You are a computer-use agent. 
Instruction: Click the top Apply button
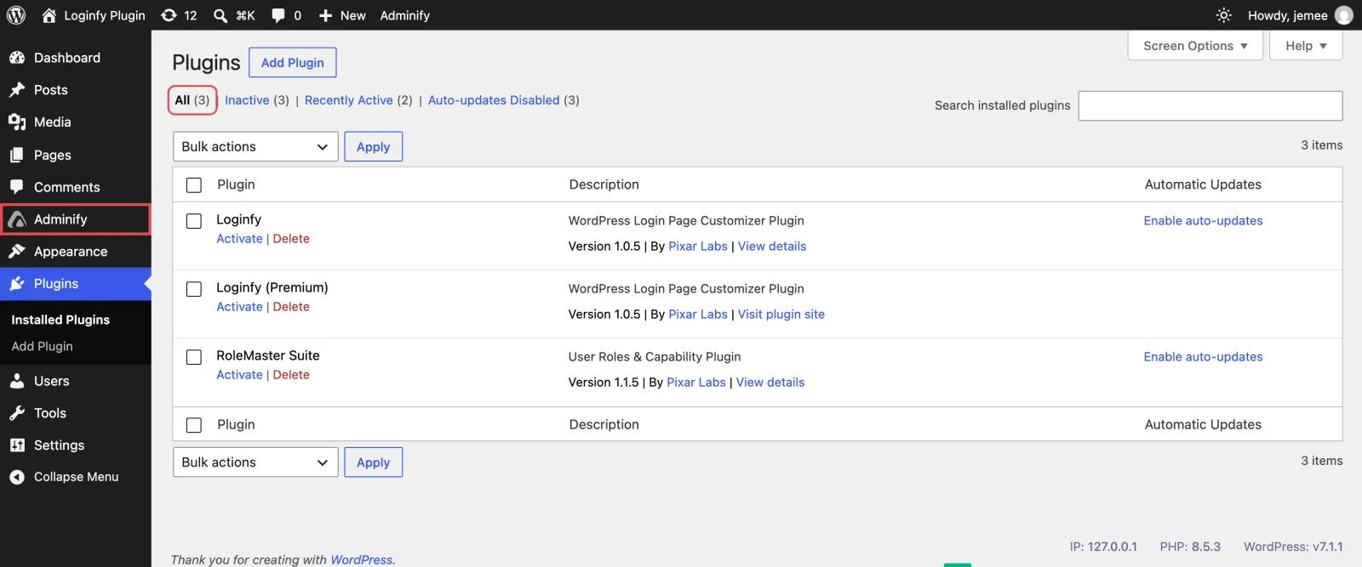pyautogui.click(x=374, y=146)
